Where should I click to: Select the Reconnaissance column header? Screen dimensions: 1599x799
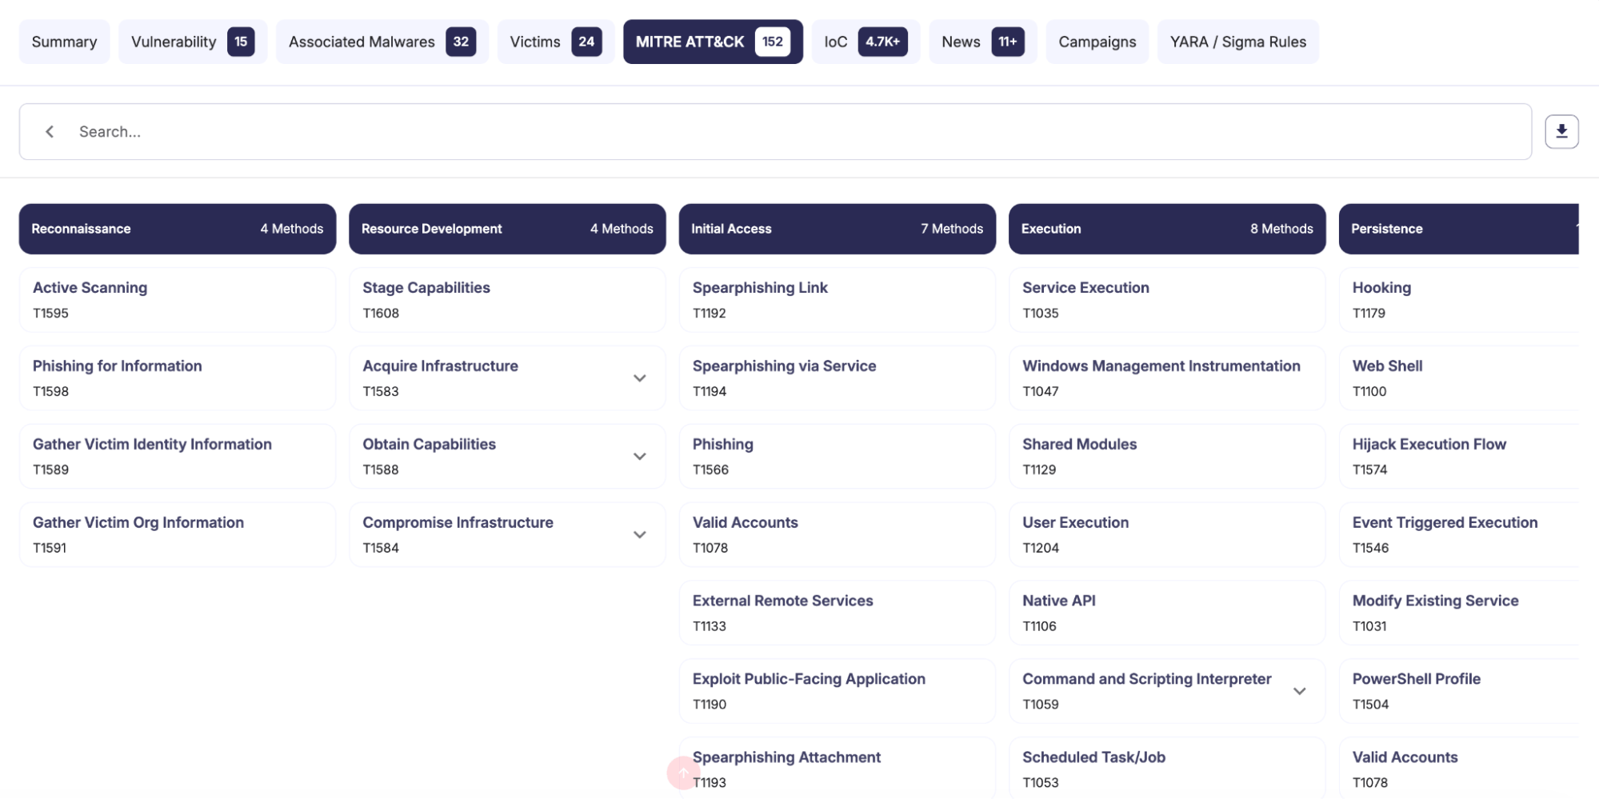tap(177, 229)
